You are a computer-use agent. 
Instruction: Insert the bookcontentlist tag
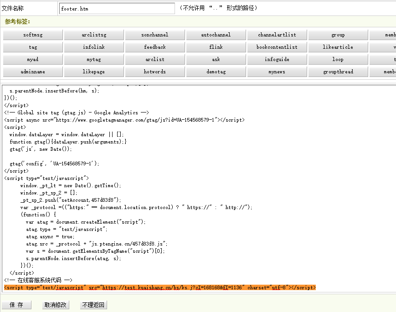tap(277, 47)
